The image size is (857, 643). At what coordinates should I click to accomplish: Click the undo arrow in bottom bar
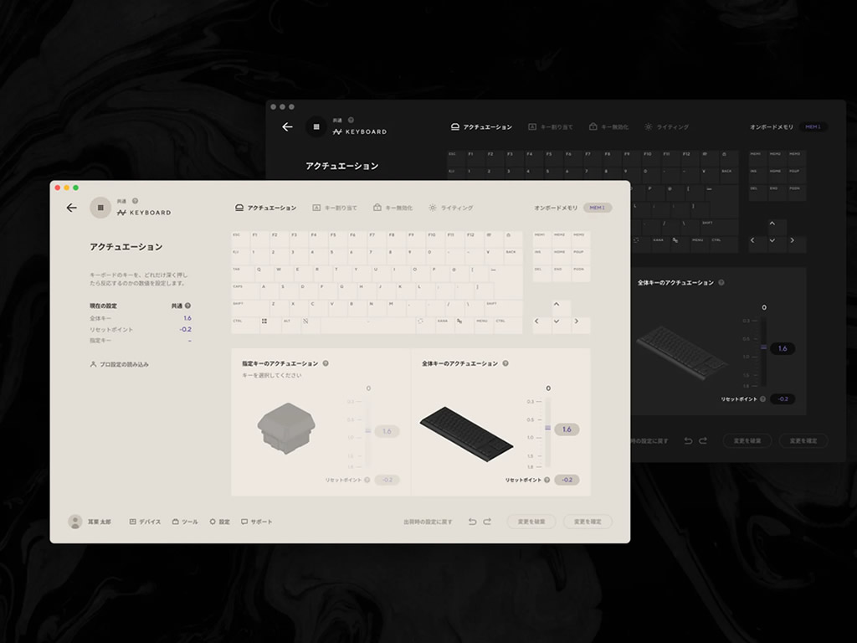tap(472, 522)
